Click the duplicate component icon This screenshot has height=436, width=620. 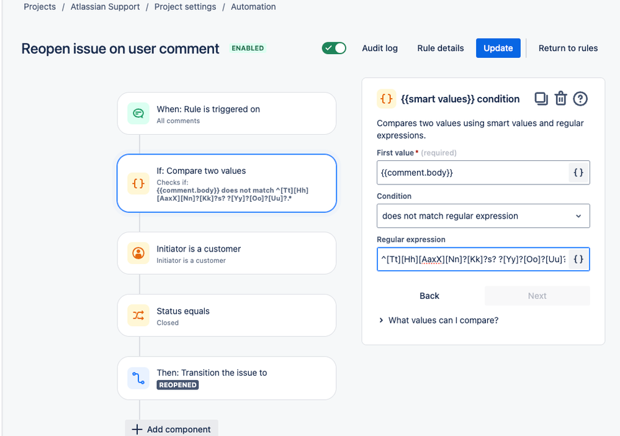(x=541, y=99)
